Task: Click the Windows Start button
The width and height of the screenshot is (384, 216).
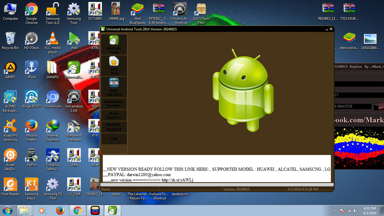Action: [x=7, y=210]
